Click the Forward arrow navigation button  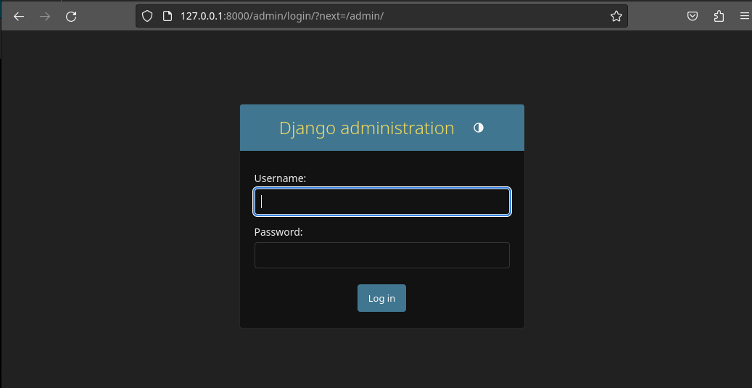tap(45, 16)
